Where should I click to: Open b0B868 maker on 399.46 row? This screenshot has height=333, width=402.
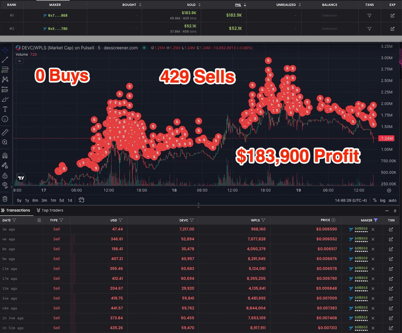(361, 269)
